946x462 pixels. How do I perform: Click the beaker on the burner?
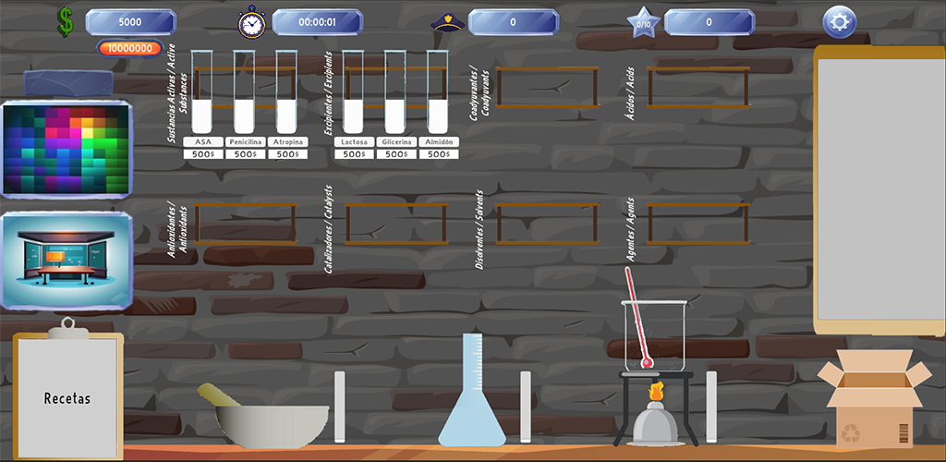pyautogui.click(x=655, y=334)
